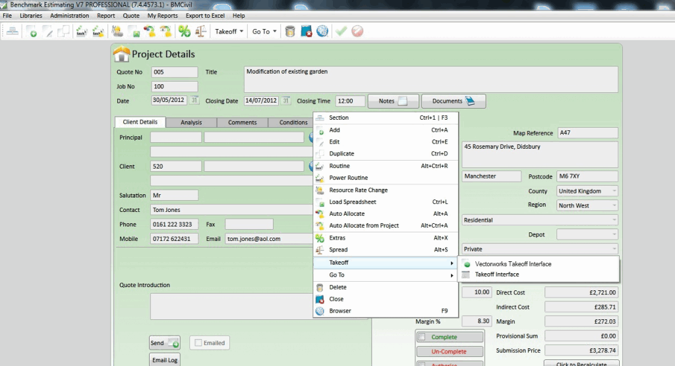Click the Quote No field showing 005
Screen dimensions: 675x366
[174, 72]
